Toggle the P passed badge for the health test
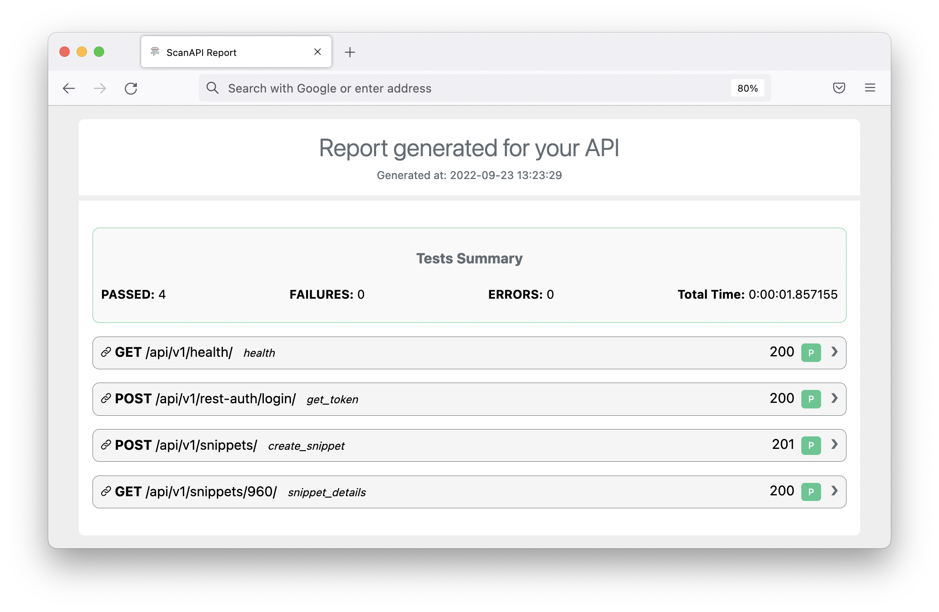This screenshot has width=939, height=612. click(811, 352)
